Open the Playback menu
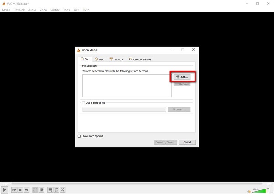 19,10
